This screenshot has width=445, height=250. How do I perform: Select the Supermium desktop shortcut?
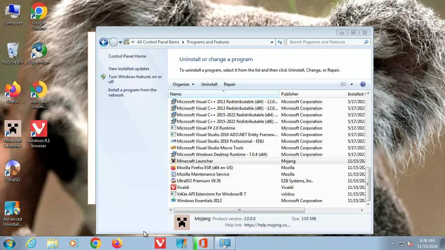point(39,54)
